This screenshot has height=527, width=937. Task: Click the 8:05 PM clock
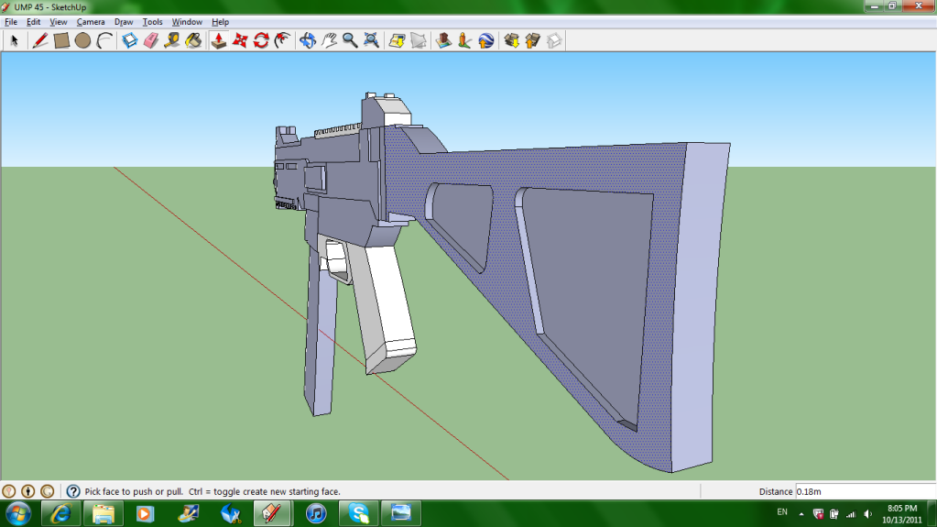(902, 509)
